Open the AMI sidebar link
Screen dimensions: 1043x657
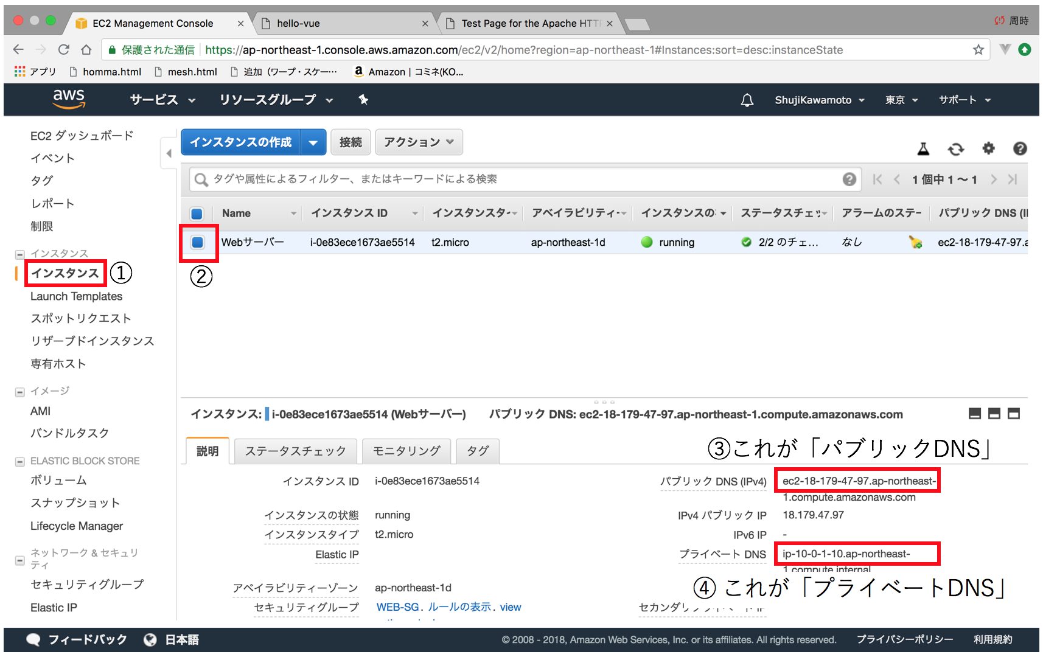(40, 411)
